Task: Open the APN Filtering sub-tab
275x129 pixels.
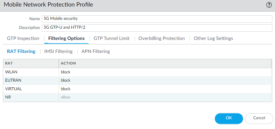Action: point(95,51)
